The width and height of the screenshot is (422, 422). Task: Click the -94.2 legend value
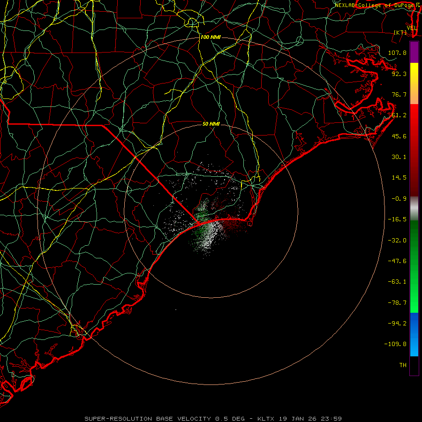point(397,324)
